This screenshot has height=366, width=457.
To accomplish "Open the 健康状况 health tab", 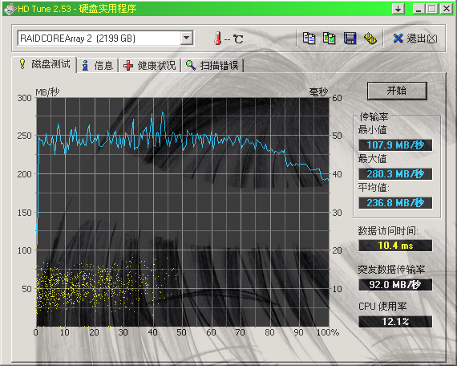I will pyautogui.click(x=150, y=65).
